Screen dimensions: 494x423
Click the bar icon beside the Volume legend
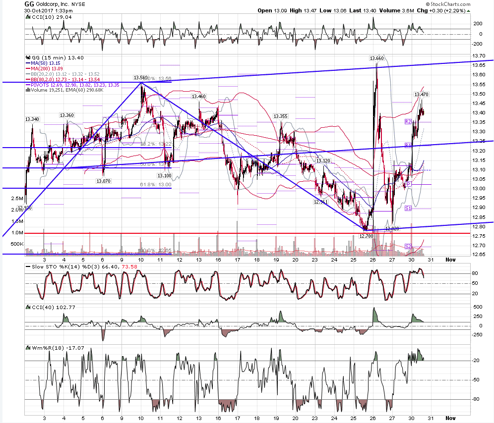point(28,90)
